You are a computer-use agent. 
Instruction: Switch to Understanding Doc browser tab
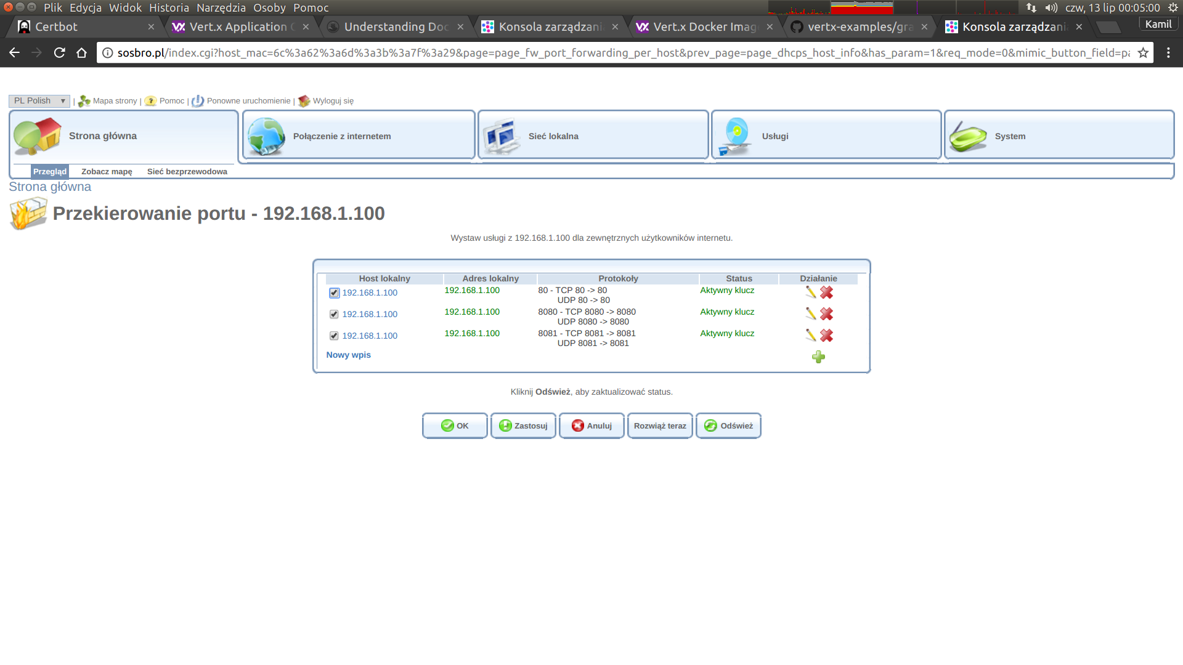[394, 27]
